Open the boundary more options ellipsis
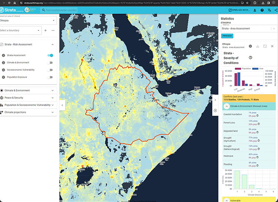This screenshot has width=278, height=202. (x=53, y=30)
